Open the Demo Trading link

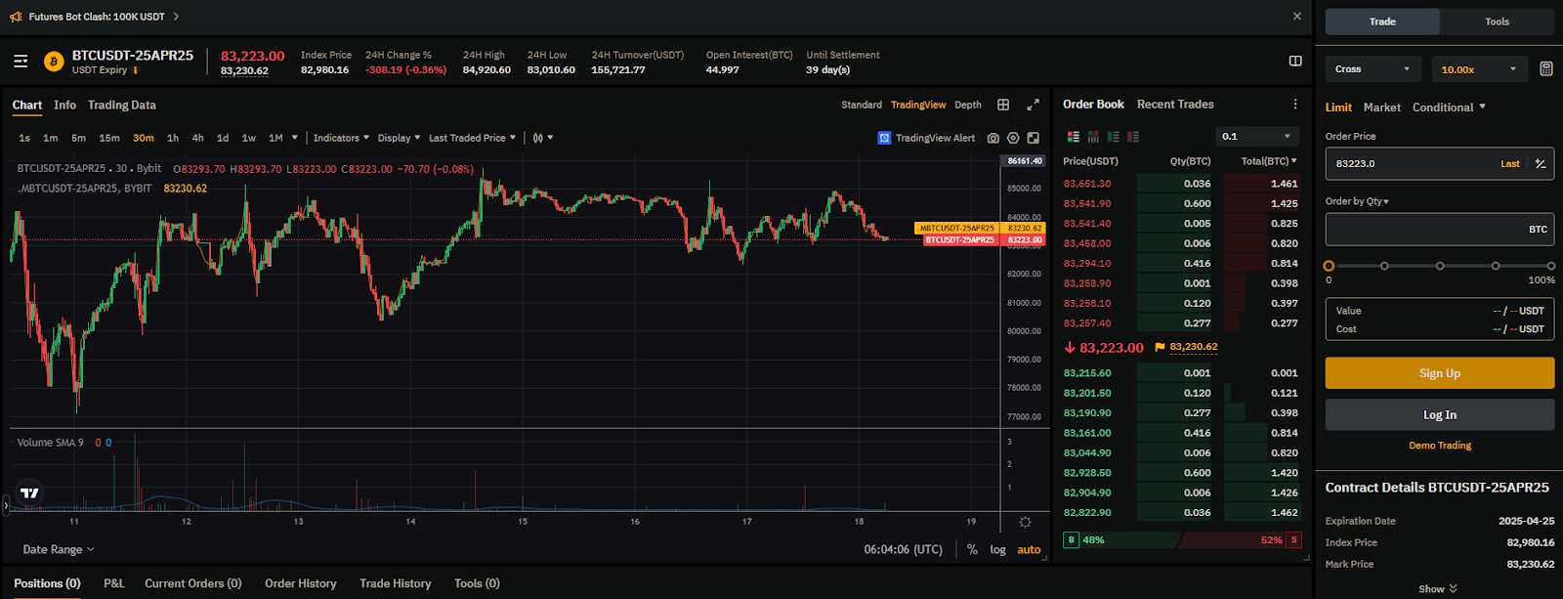coord(1440,446)
